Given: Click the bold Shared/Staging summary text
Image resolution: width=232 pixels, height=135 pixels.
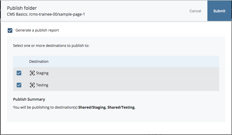Looking at the screenshot, I should (x=92, y=107).
